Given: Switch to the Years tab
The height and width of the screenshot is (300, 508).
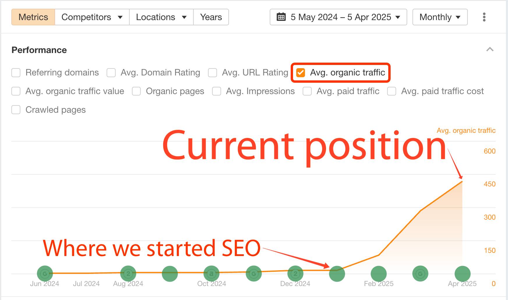Looking at the screenshot, I should click(211, 17).
